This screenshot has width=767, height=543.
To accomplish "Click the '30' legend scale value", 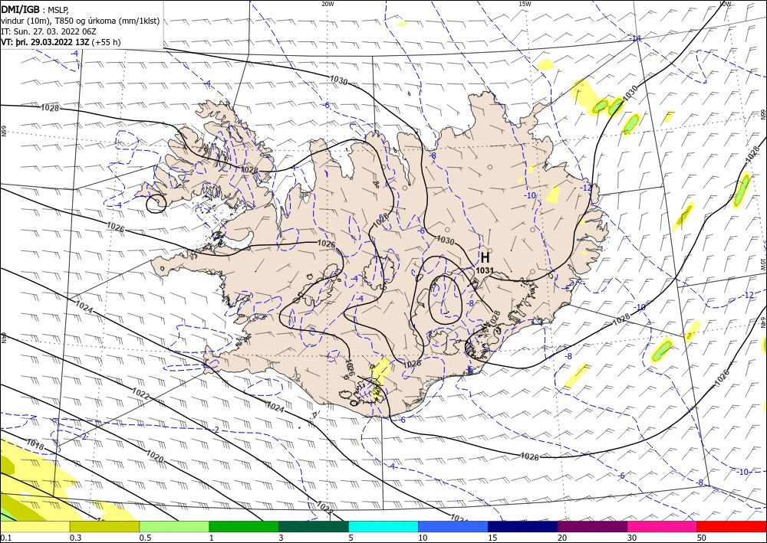I will click(x=632, y=538).
